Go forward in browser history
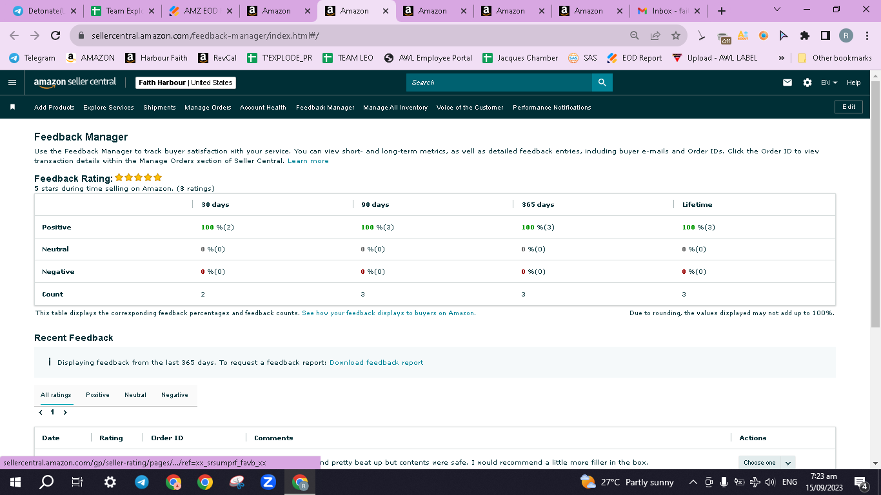The image size is (881, 495). click(x=35, y=35)
